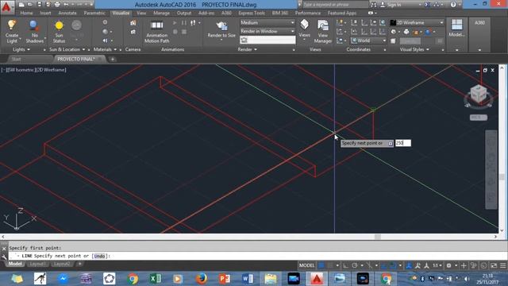Viewport: 508px width, 286px height.
Task: Open the Manage ribbon tab
Action: point(161,13)
